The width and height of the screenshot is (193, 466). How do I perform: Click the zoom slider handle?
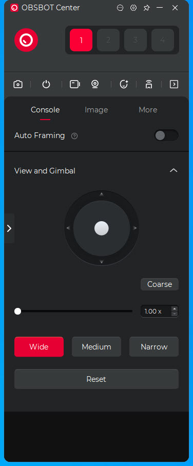[x=18, y=311]
